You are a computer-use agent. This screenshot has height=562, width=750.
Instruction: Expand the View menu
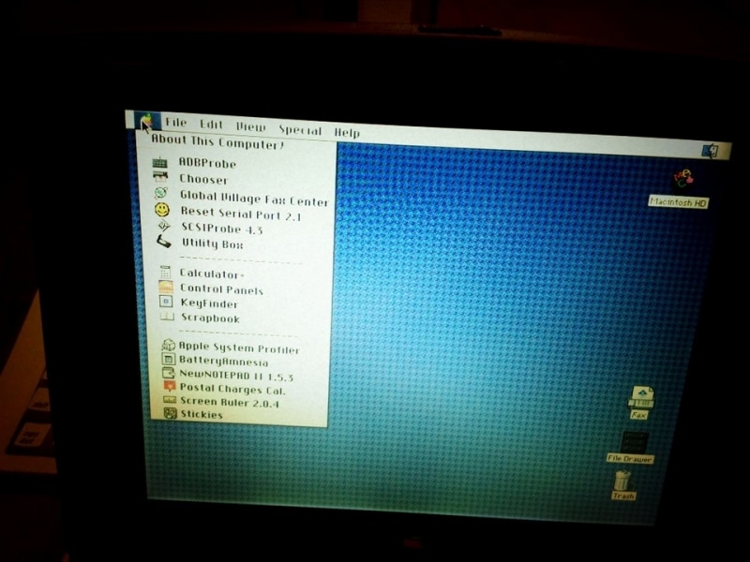coord(250,127)
